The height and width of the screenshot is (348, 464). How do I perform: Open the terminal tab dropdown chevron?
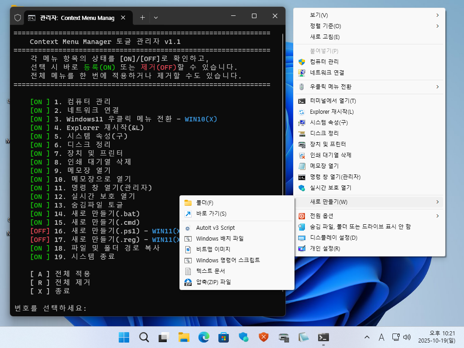point(156,18)
